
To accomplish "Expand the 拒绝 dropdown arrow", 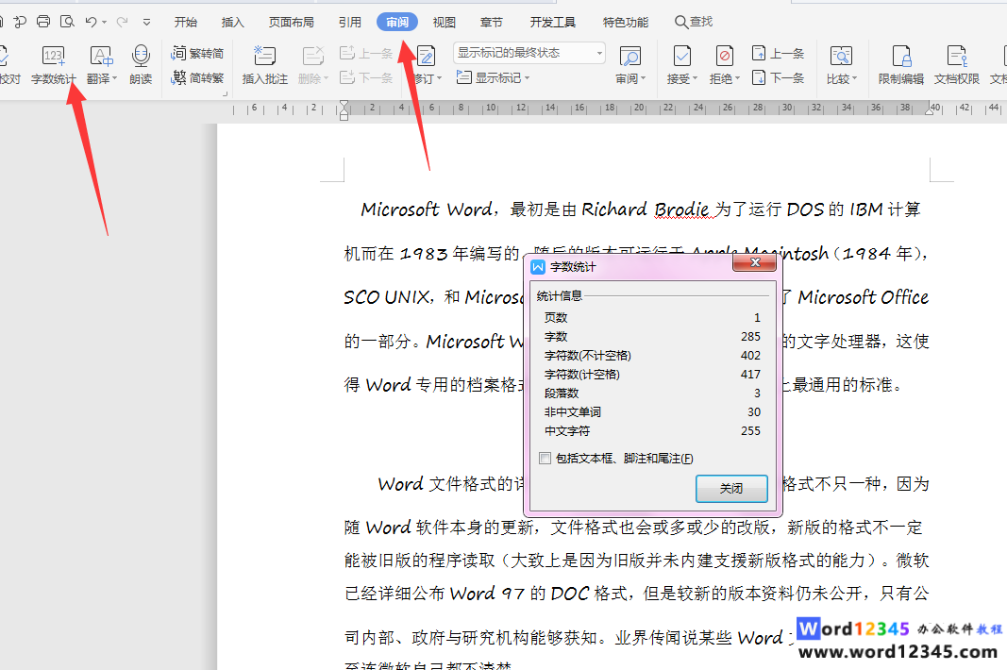I will pyautogui.click(x=737, y=79).
